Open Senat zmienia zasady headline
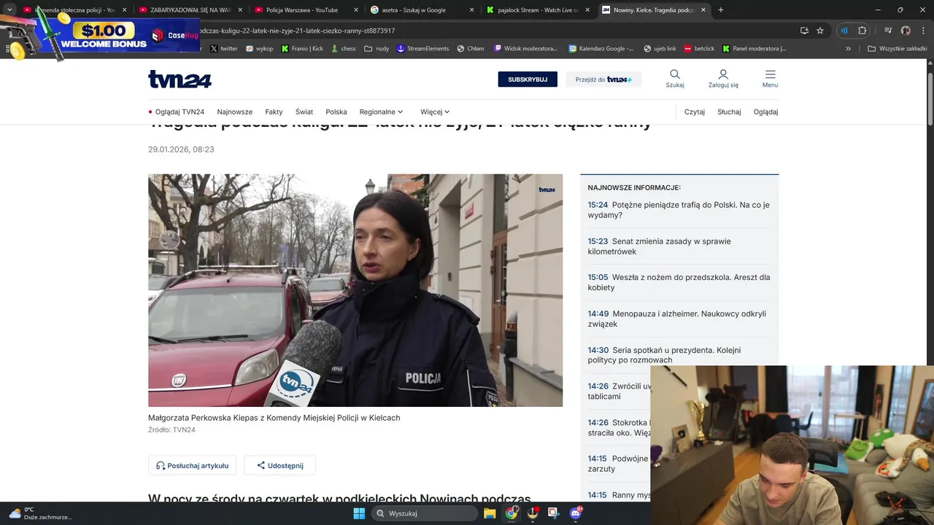The image size is (934, 525). click(660, 246)
